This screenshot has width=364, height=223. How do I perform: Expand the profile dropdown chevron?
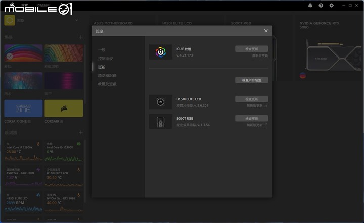pyautogui.click(x=77, y=20)
